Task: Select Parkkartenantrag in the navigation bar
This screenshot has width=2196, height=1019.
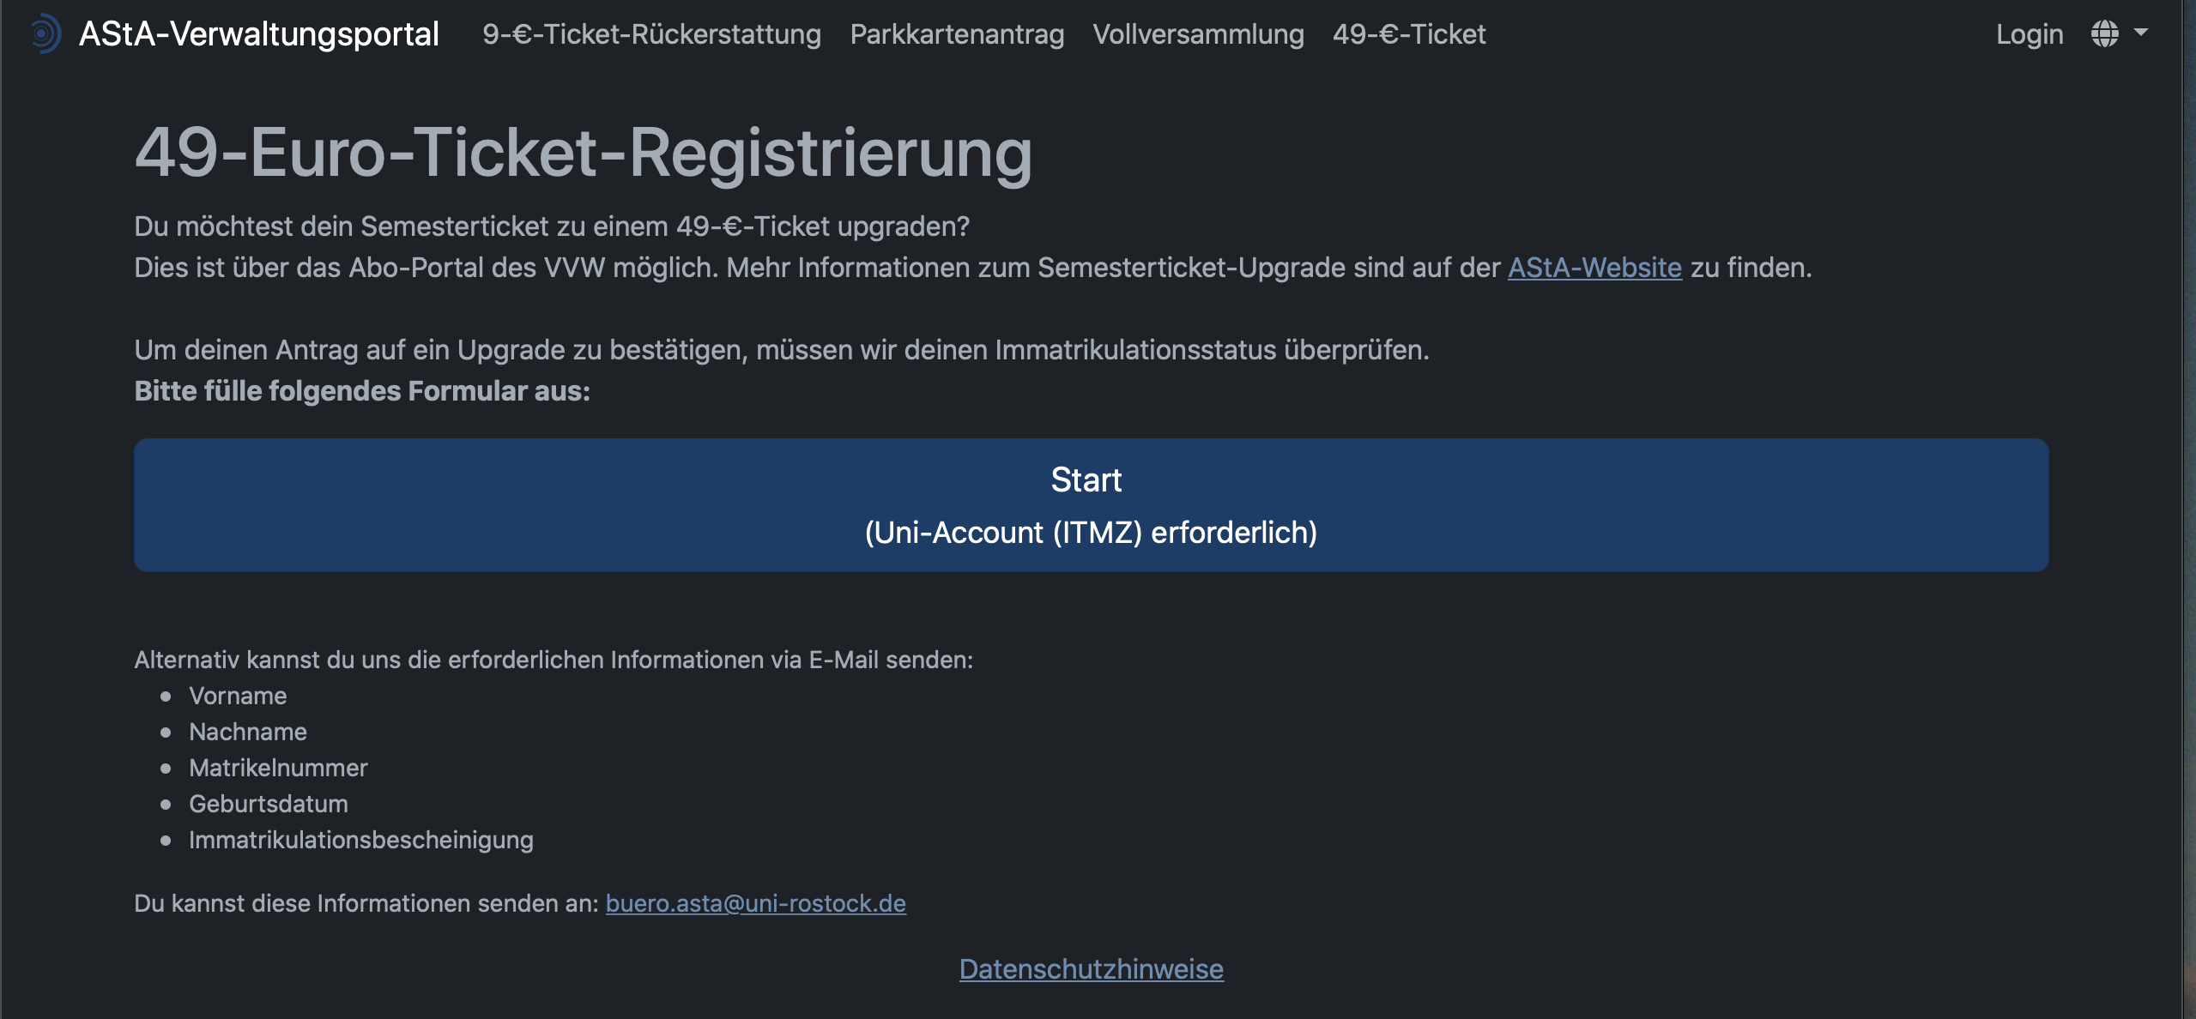Action: pos(957,33)
